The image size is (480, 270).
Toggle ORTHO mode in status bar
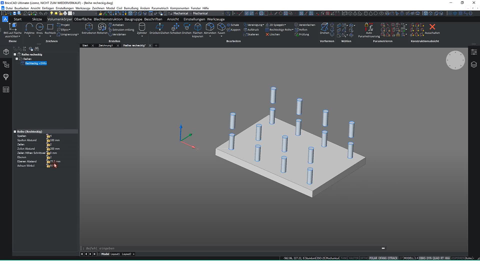click(364, 258)
